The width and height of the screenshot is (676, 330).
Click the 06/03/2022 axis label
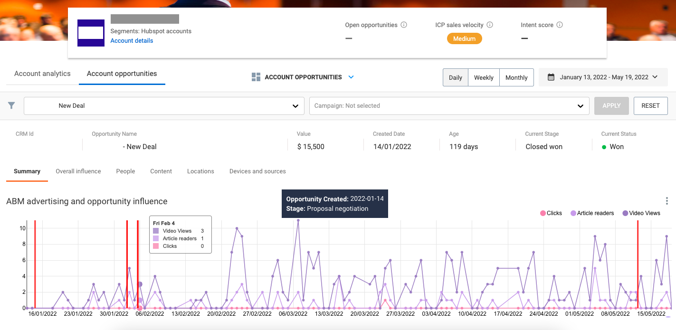[x=293, y=313]
